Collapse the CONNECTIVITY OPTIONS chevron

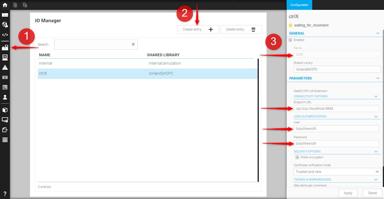pos(376,97)
